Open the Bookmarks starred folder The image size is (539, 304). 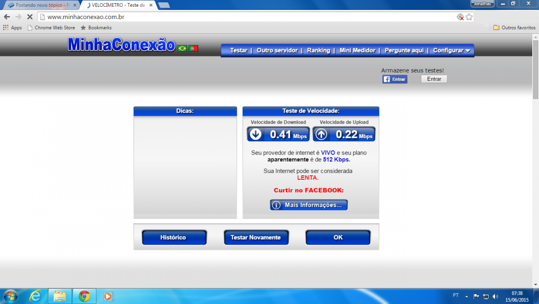click(96, 28)
